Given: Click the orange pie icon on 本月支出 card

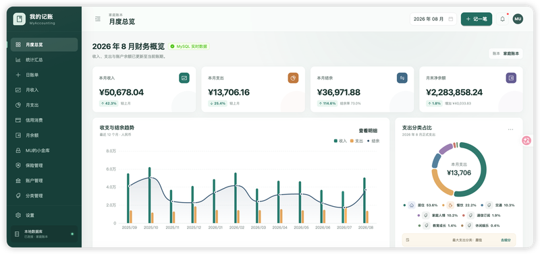Looking at the screenshot, I should (x=293, y=78).
